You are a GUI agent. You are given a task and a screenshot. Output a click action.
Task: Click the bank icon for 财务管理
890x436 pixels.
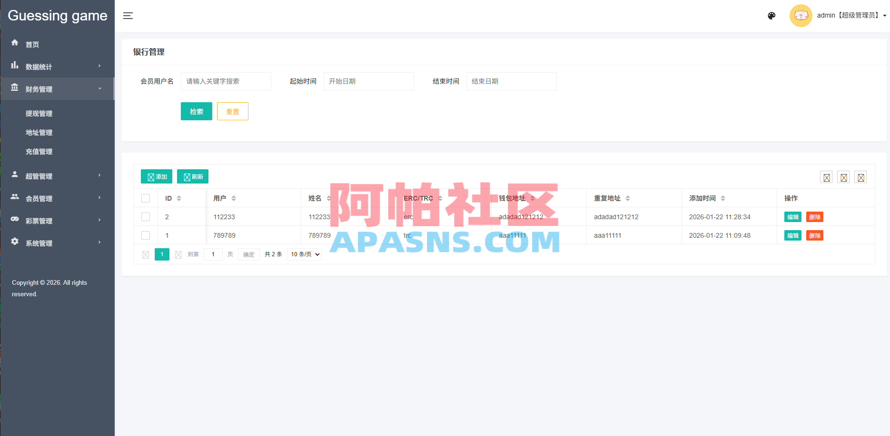point(15,87)
